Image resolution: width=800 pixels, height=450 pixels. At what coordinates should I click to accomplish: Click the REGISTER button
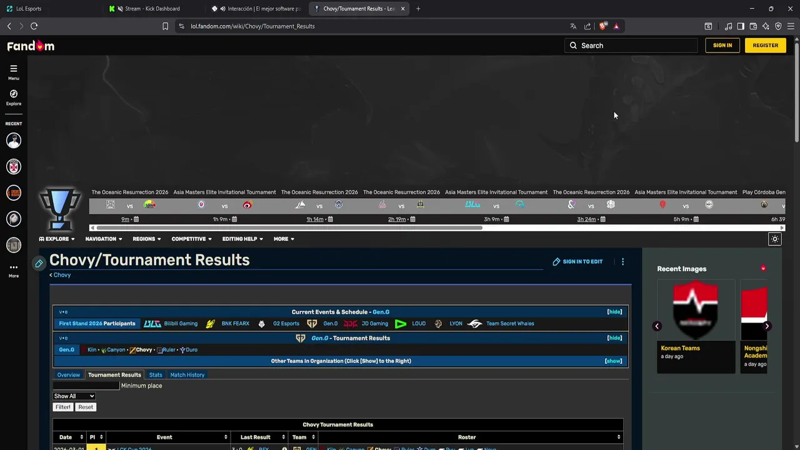pos(766,46)
